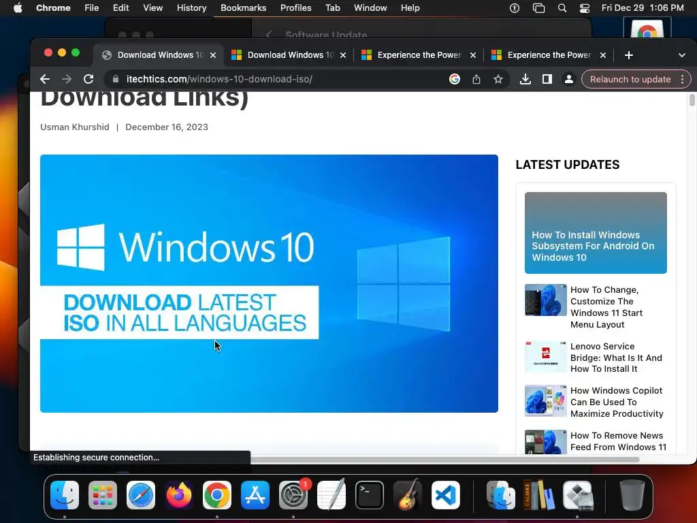This screenshot has width=697, height=523.
Task: Open Launchpad from the Dock
Action: [x=103, y=494]
